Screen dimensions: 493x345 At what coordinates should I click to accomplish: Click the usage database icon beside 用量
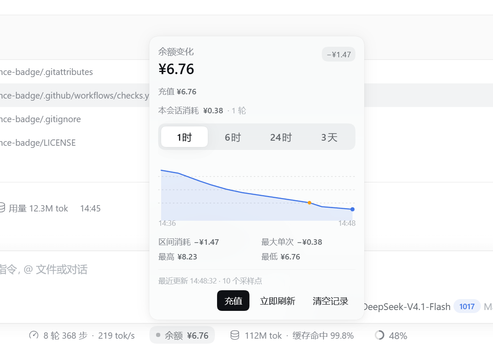[x=2, y=207]
